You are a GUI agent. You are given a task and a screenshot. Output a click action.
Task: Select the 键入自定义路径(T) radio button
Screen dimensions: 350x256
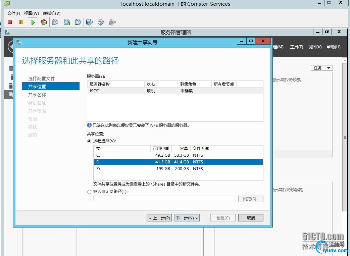pyautogui.click(x=89, y=192)
